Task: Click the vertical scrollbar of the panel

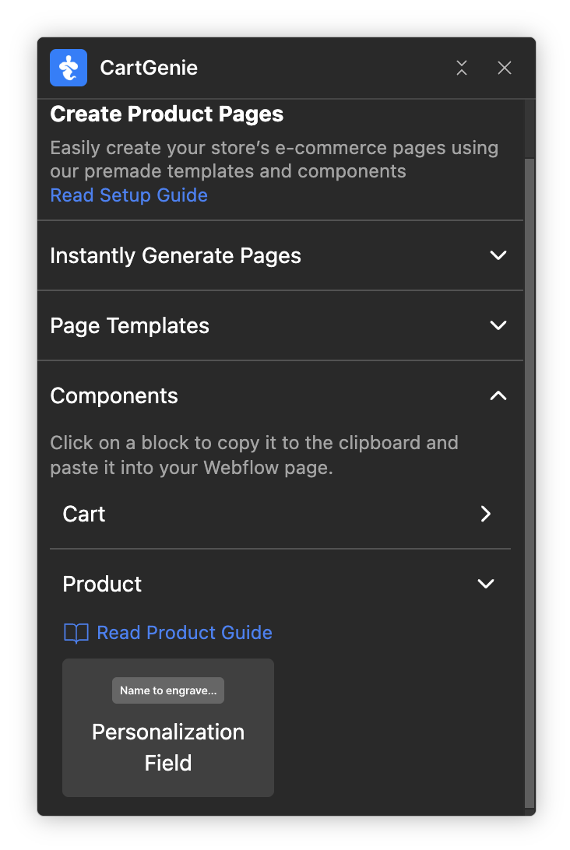Action: [x=530, y=467]
